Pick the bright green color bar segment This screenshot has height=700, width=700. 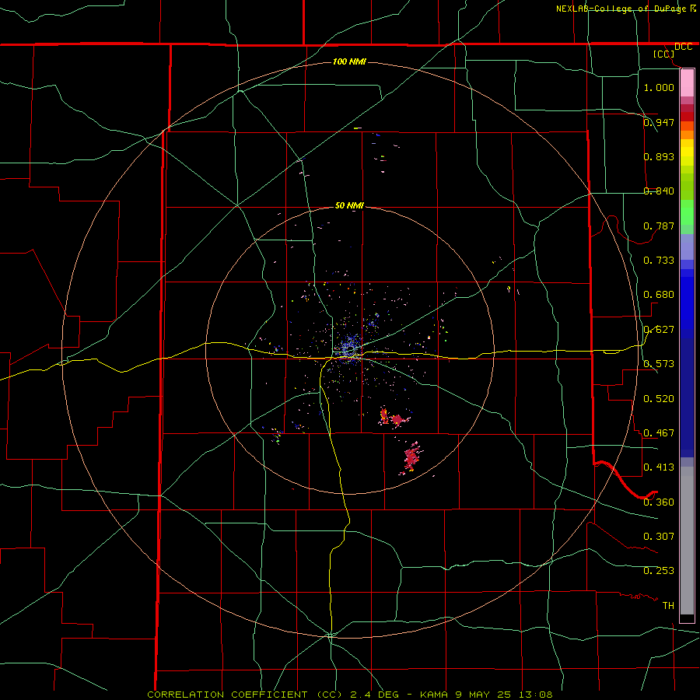[x=687, y=212]
